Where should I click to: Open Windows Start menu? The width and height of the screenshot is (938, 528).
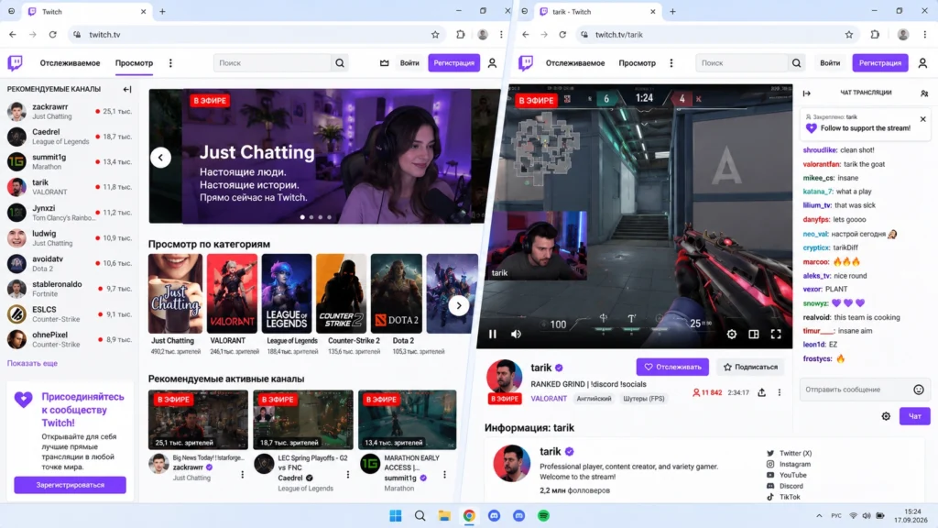pyautogui.click(x=396, y=516)
